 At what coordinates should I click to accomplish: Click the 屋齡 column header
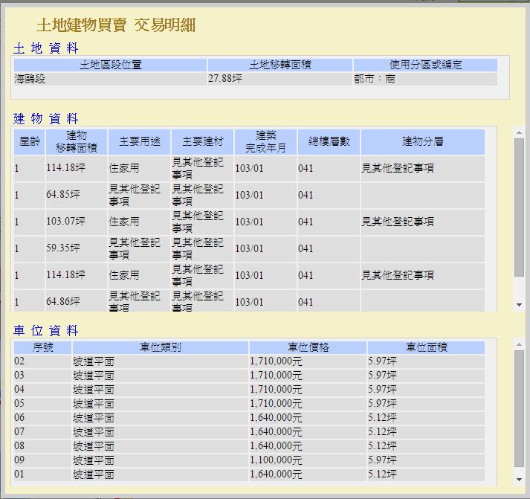(x=30, y=141)
